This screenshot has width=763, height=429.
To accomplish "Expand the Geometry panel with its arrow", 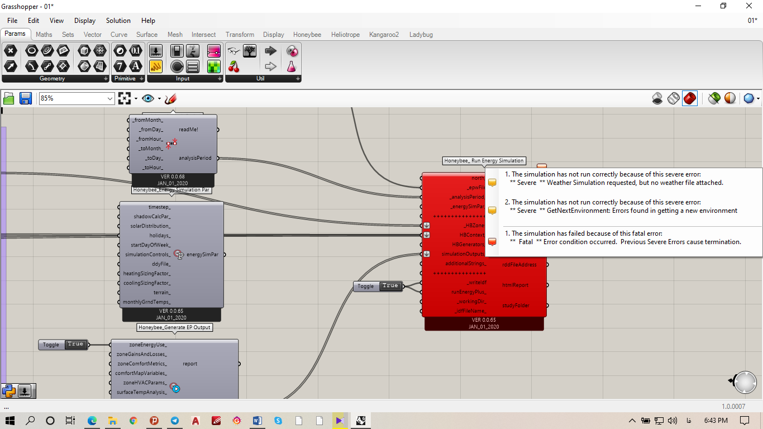I will tap(106, 79).
